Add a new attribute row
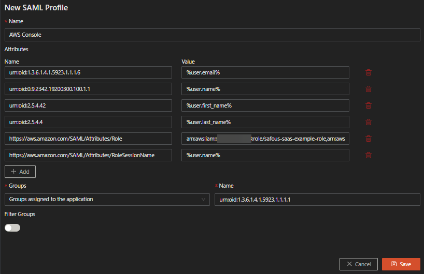Image resolution: width=424 pixels, height=274 pixels. coord(20,172)
